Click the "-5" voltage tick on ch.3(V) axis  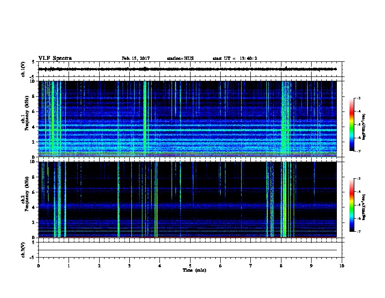click(32, 258)
